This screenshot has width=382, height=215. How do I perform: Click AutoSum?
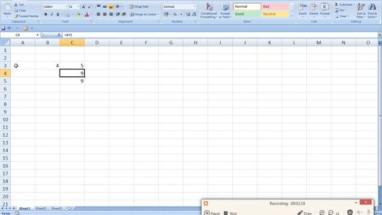(x=344, y=5)
